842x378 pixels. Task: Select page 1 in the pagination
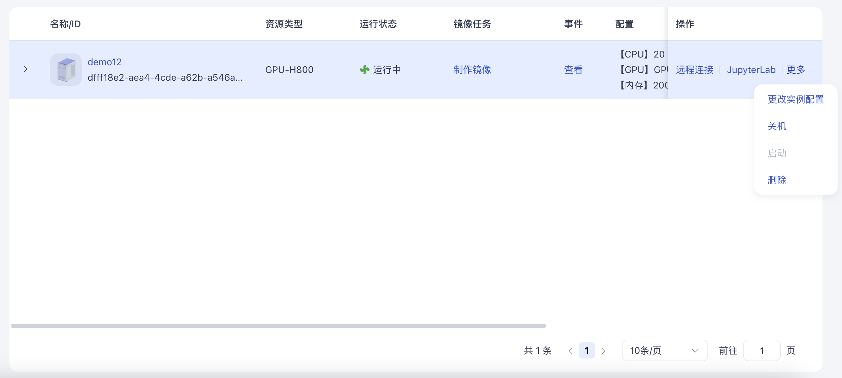tap(587, 350)
